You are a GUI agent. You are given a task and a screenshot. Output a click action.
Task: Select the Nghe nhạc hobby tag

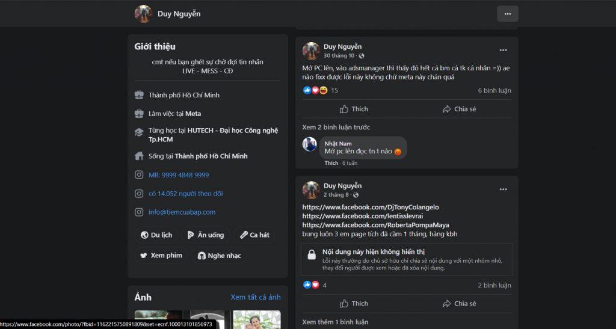[219, 256]
